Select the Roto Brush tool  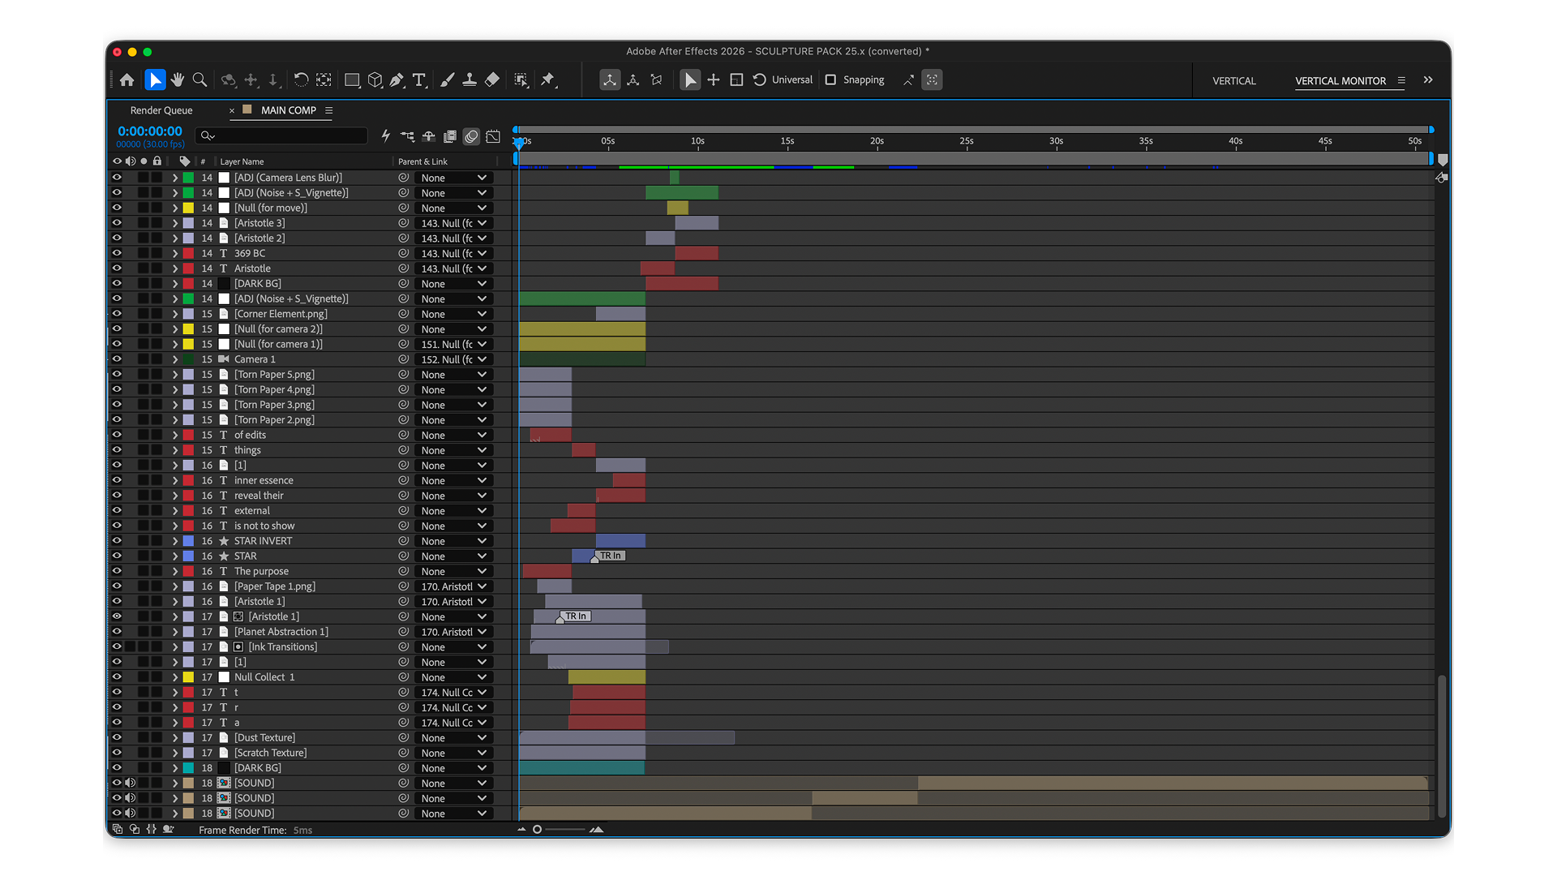tap(521, 79)
